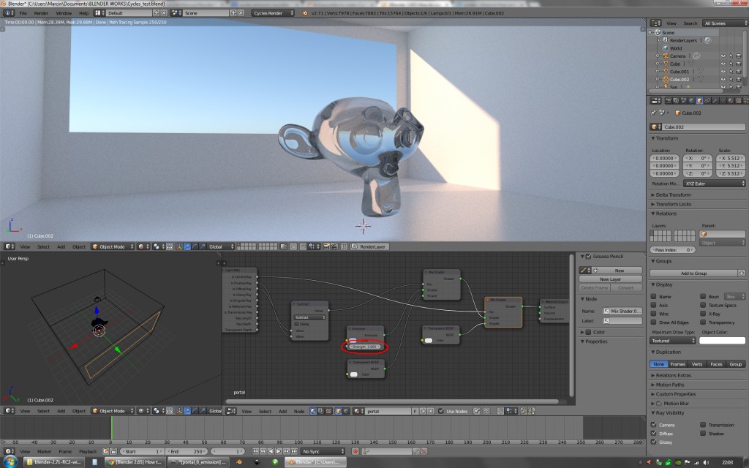Click the Camera object icon in the outliner
Image resolution: width=749 pixels, height=468 pixels.
pyautogui.click(x=666, y=56)
